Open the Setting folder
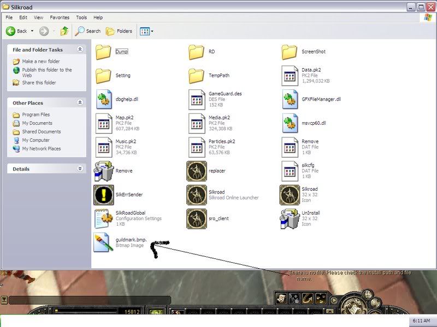This screenshot has width=437, height=327. tap(103, 76)
